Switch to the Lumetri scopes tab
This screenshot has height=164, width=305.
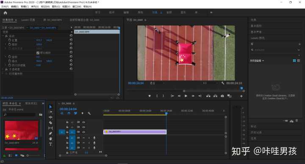pyautogui.click(x=28, y=20)
